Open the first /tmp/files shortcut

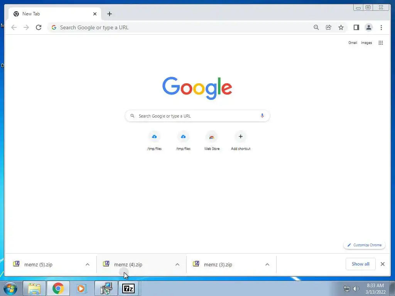(x=154, y=141)
